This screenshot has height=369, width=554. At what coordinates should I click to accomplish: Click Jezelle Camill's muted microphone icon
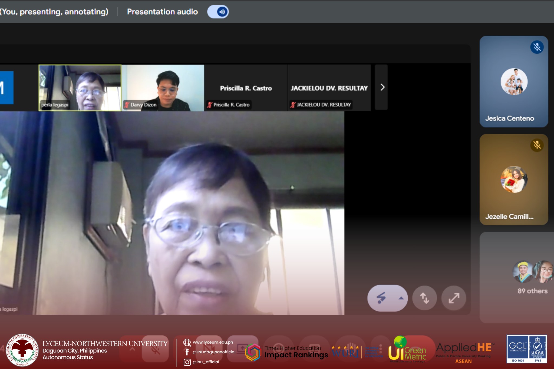click(537, 145)
